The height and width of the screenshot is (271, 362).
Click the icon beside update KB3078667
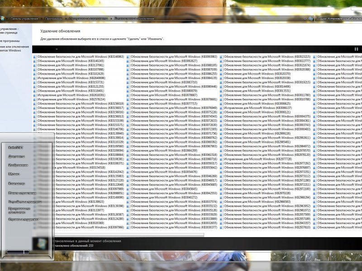129,95
